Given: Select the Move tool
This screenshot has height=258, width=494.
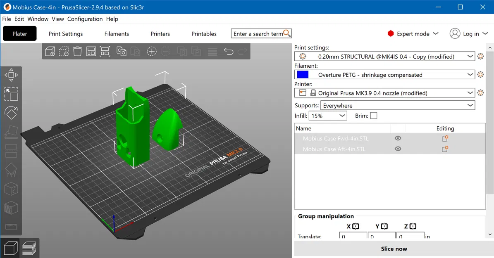Looking at the screenshot, I should coord(11,75).
